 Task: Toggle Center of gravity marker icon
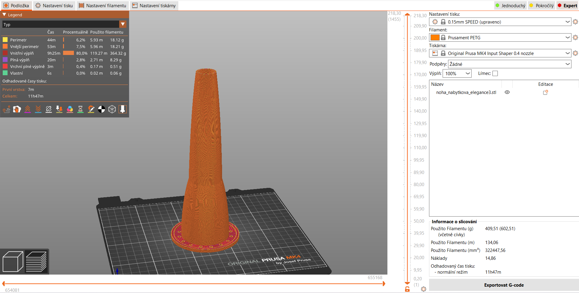(x=102, y=109)
